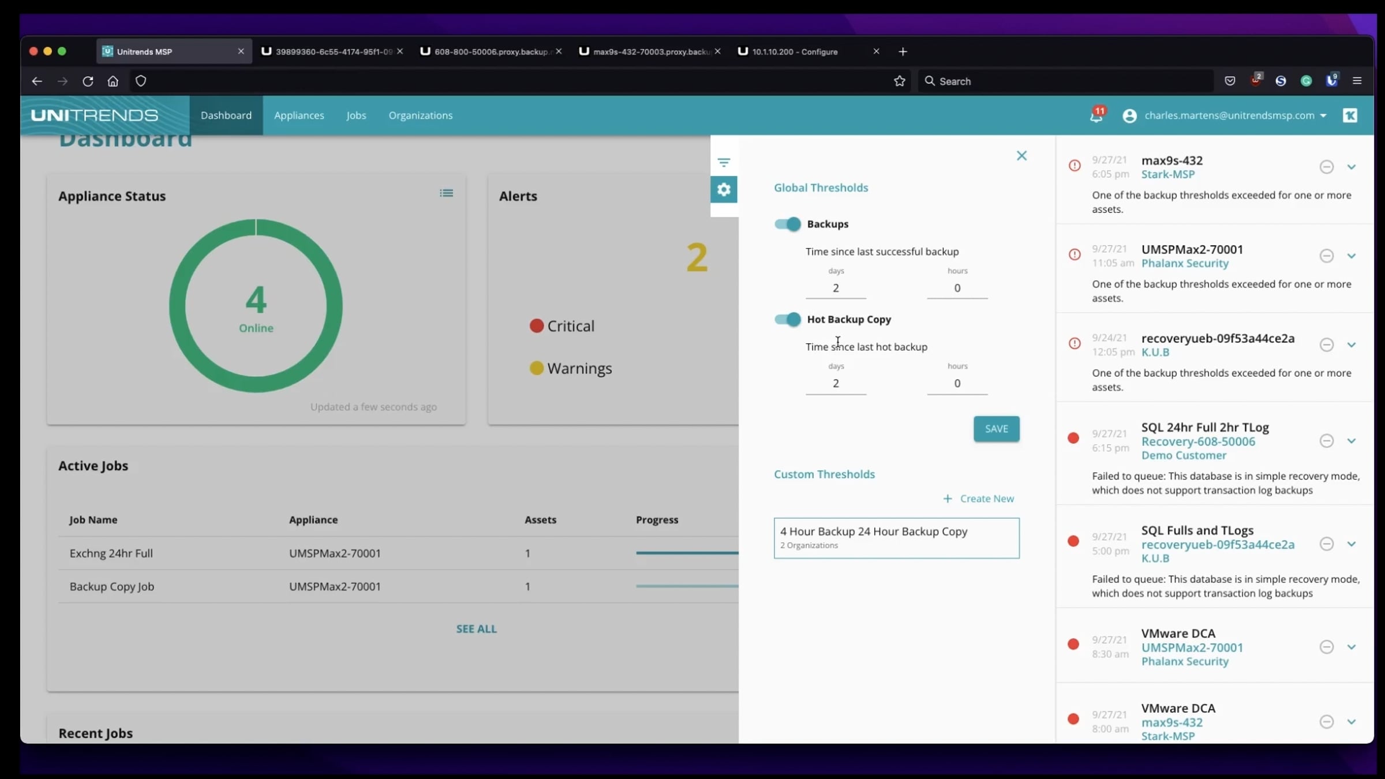Click the Bitwarden extension icon

tap(1332, 81)
